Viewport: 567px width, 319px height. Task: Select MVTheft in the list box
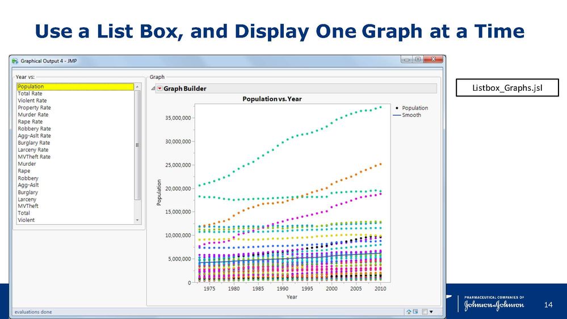[x=75, y=206]
